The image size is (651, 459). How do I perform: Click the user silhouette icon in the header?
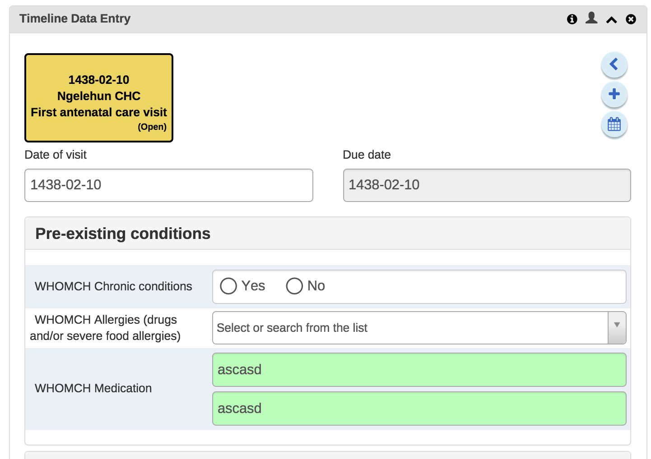pos(591,18)
